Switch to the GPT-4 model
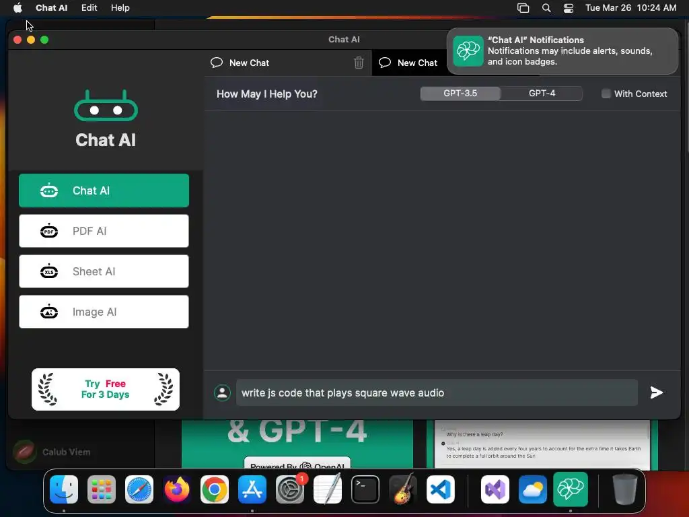 (542, 93)
